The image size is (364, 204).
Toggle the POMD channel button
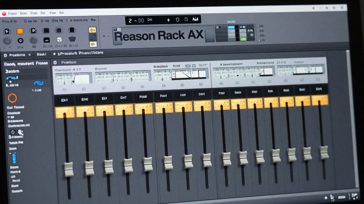pos(143,97)
